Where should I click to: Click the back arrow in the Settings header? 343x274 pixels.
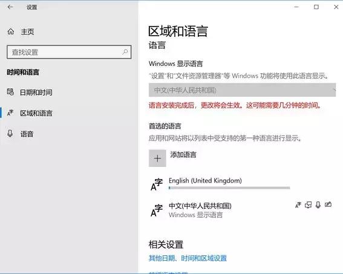coord(10,7)
